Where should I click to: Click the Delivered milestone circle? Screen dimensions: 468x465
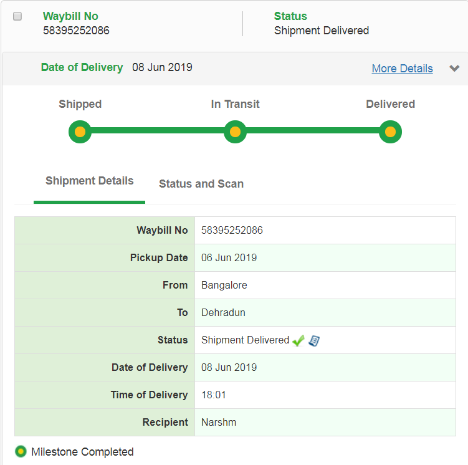pyautogui.click(x=390, y=132)
